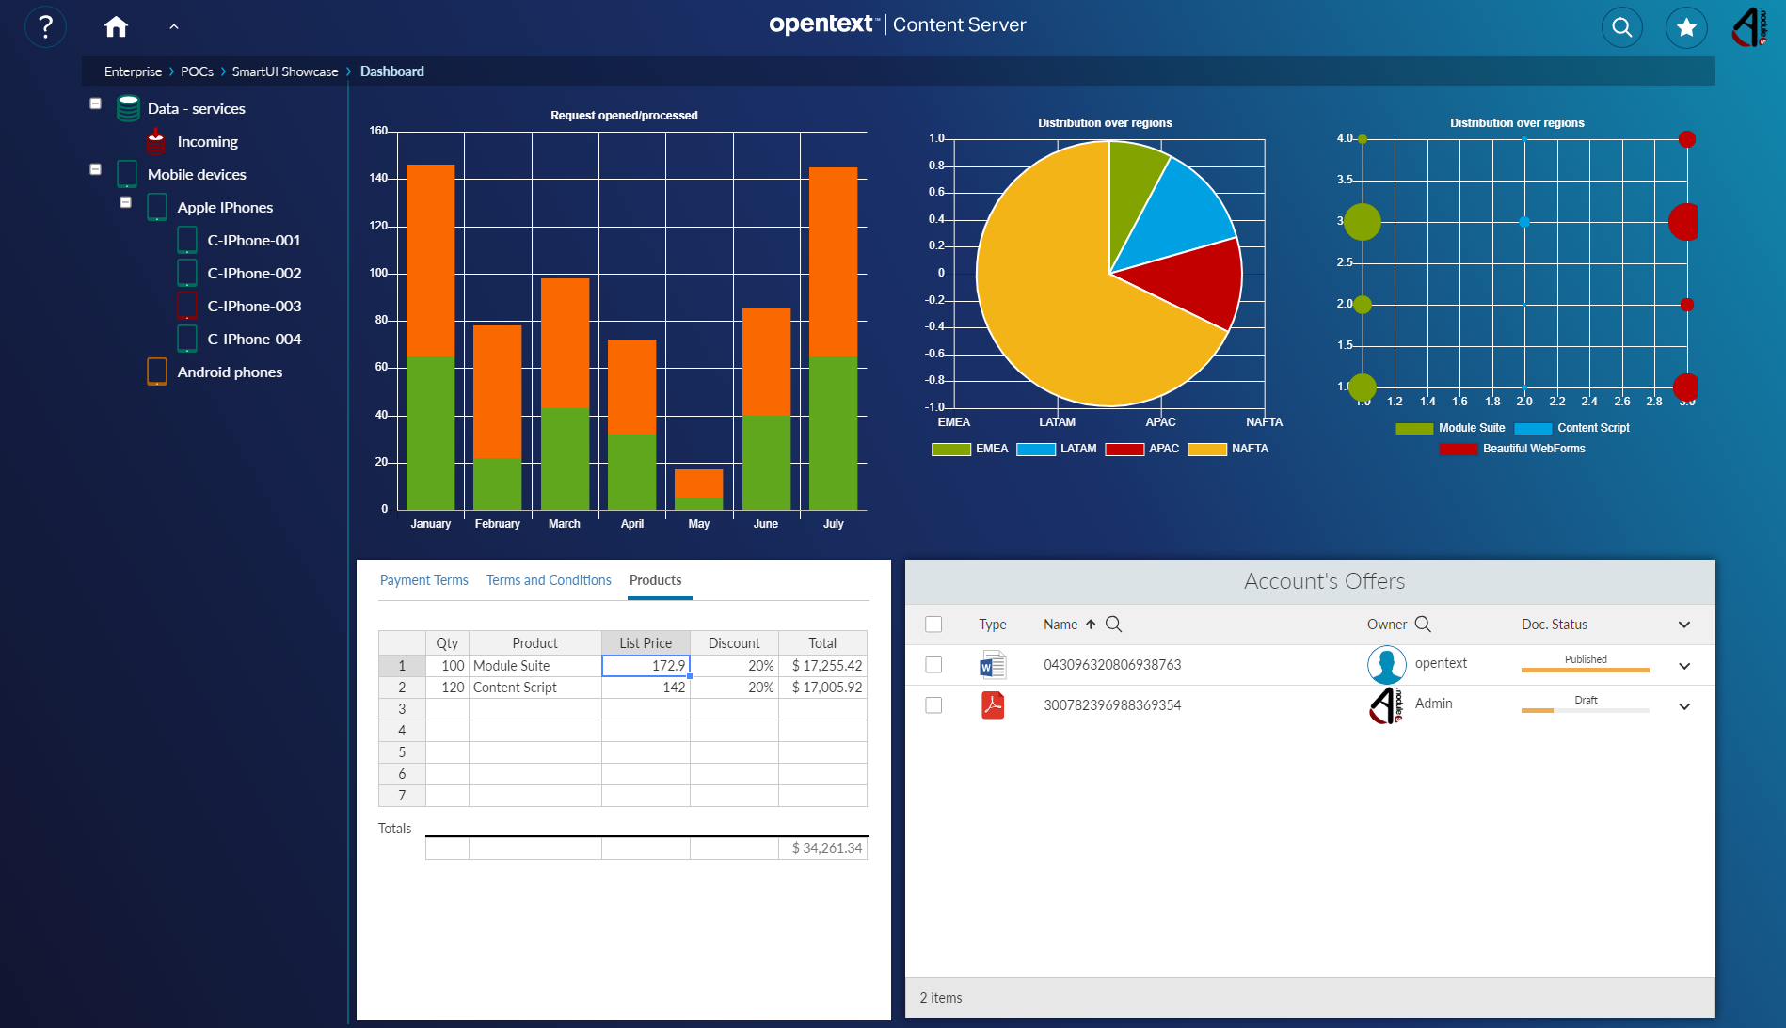Screen dimensions: 1786x1028
Task: Toggle the NAFTA legend swatch
Action: 1206,450
